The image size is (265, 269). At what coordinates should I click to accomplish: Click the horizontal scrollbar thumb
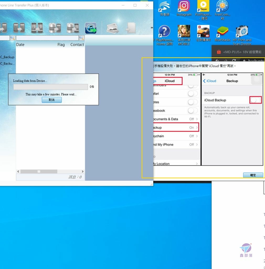pos(39,171)
